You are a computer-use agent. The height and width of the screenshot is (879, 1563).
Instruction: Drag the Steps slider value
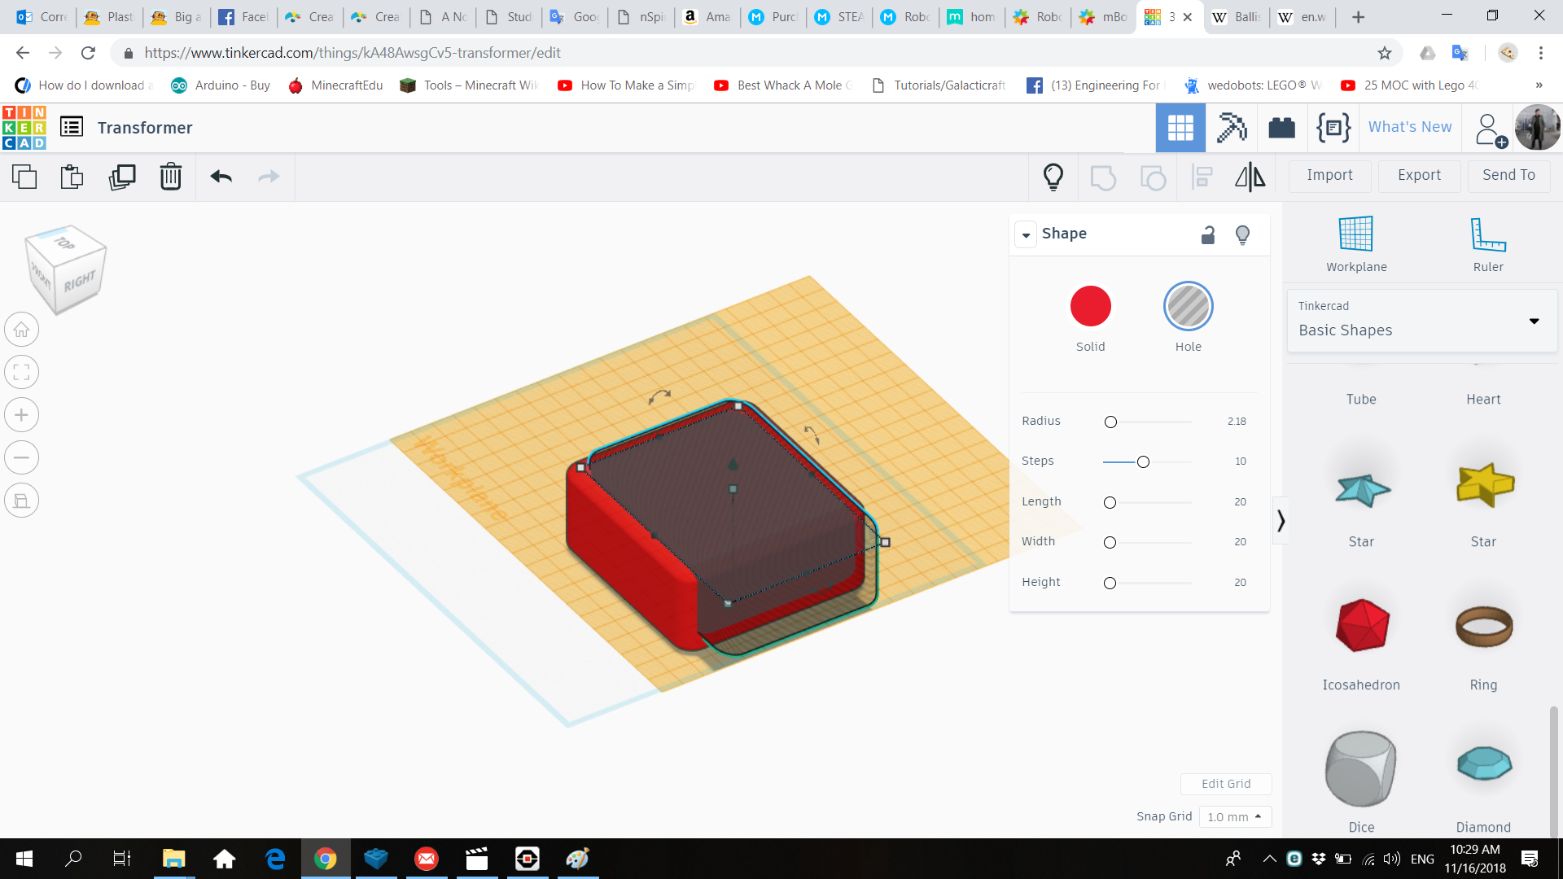(x=1142, y=461)
